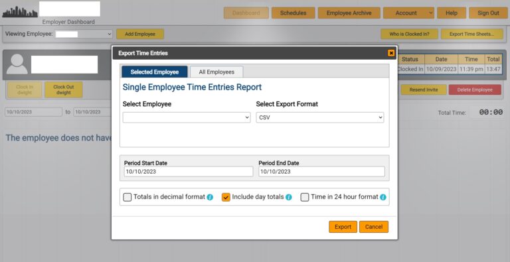Click the Clock Out dwight button
Screen dimensions: 510x262
(x=64, y=90)
